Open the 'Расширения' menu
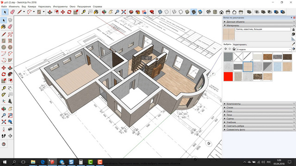The height and width of the screenshot is (166, 296). (84, 6)
